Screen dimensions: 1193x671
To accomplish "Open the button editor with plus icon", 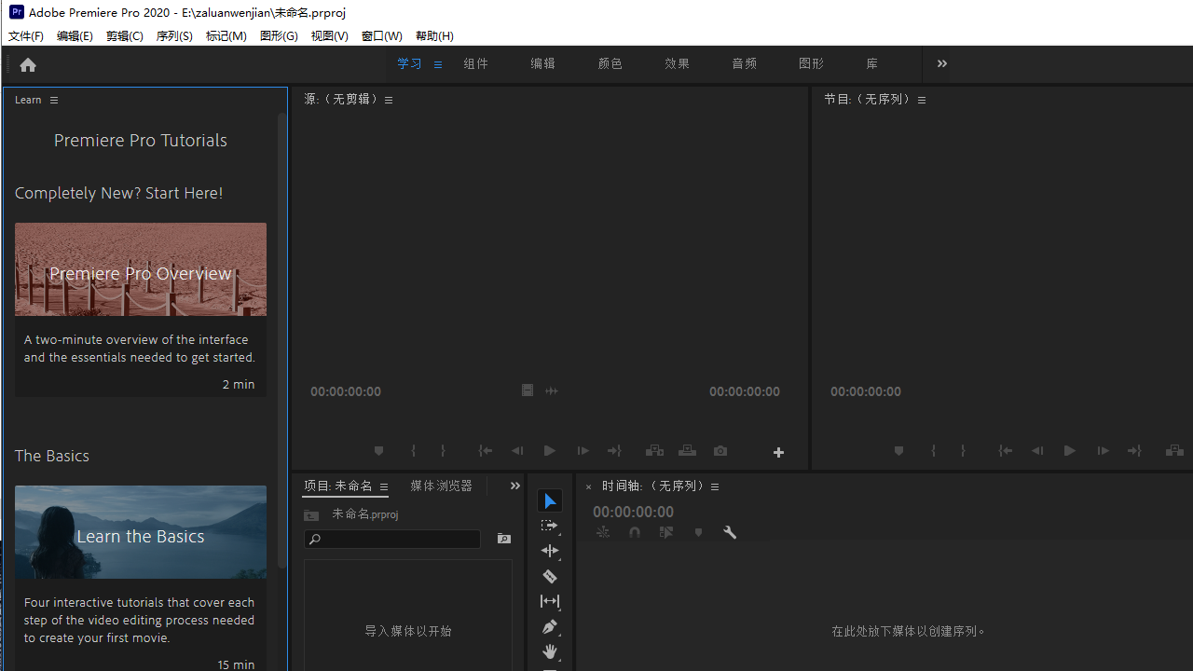I will [779, 451].
